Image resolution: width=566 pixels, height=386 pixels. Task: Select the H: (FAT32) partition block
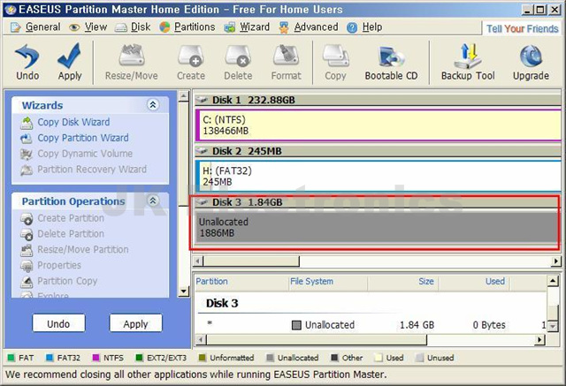tap(378, 176)
